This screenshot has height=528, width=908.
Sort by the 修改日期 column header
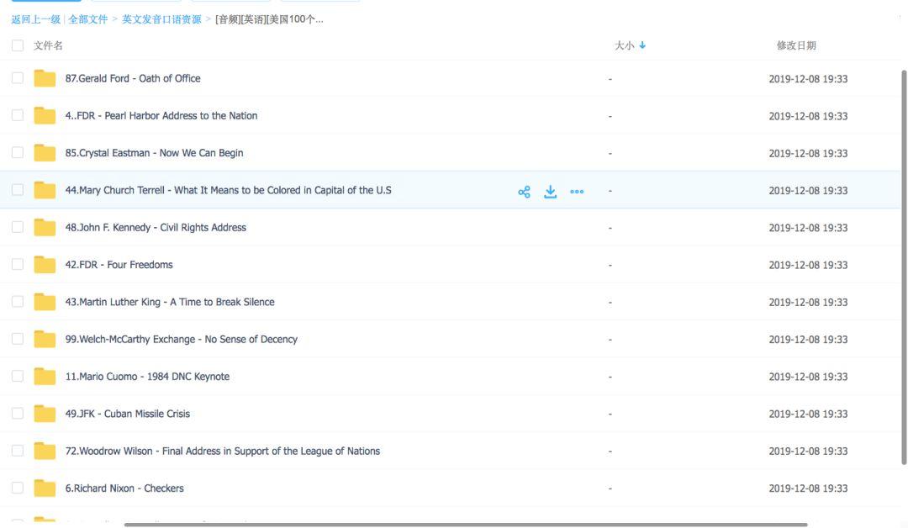coord(796,45)
